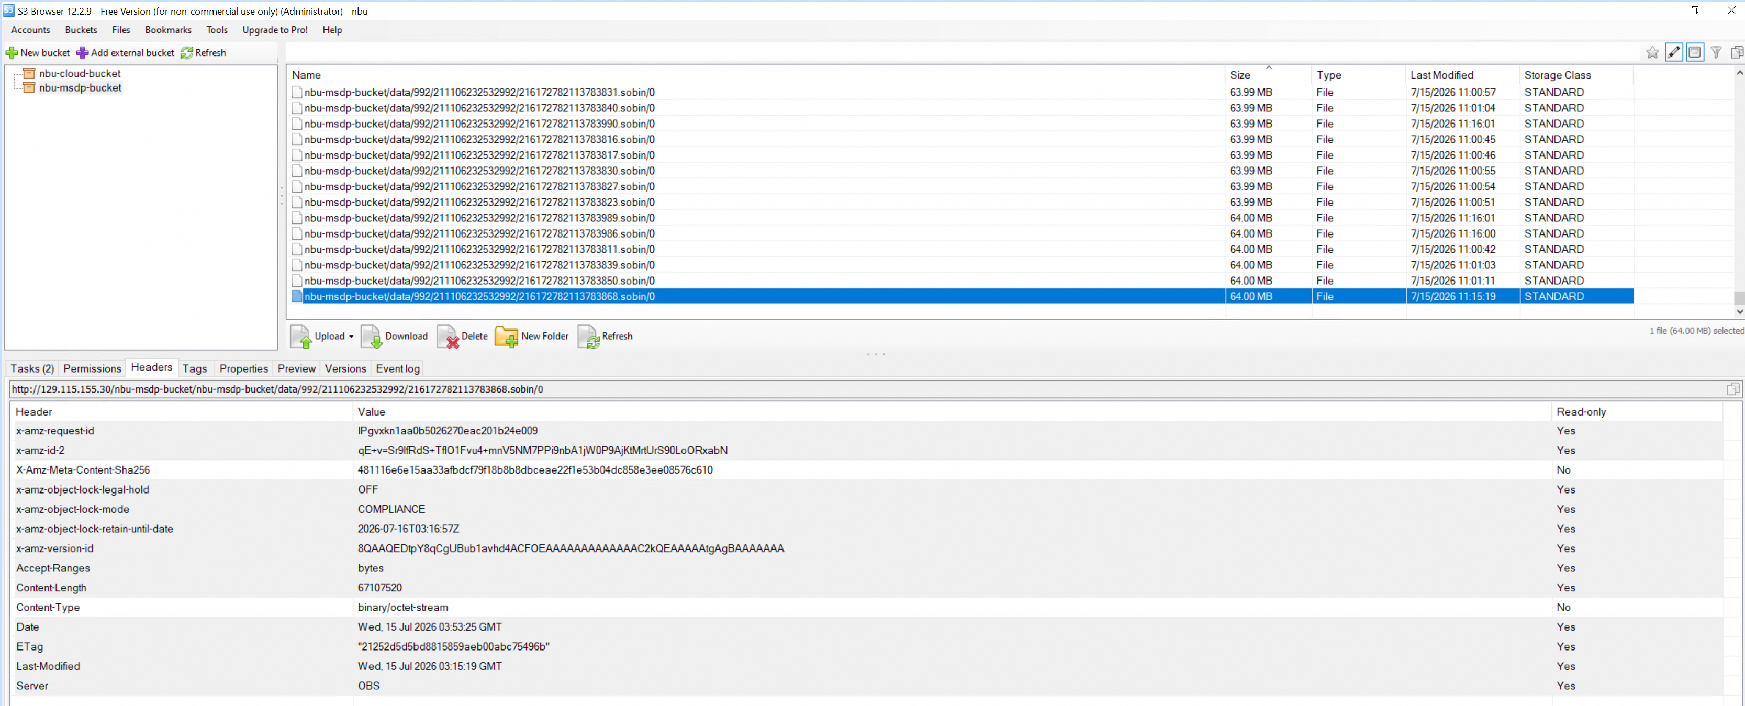Click the Upload file icon
The image size is (1745, 706).
coord(301,337)
